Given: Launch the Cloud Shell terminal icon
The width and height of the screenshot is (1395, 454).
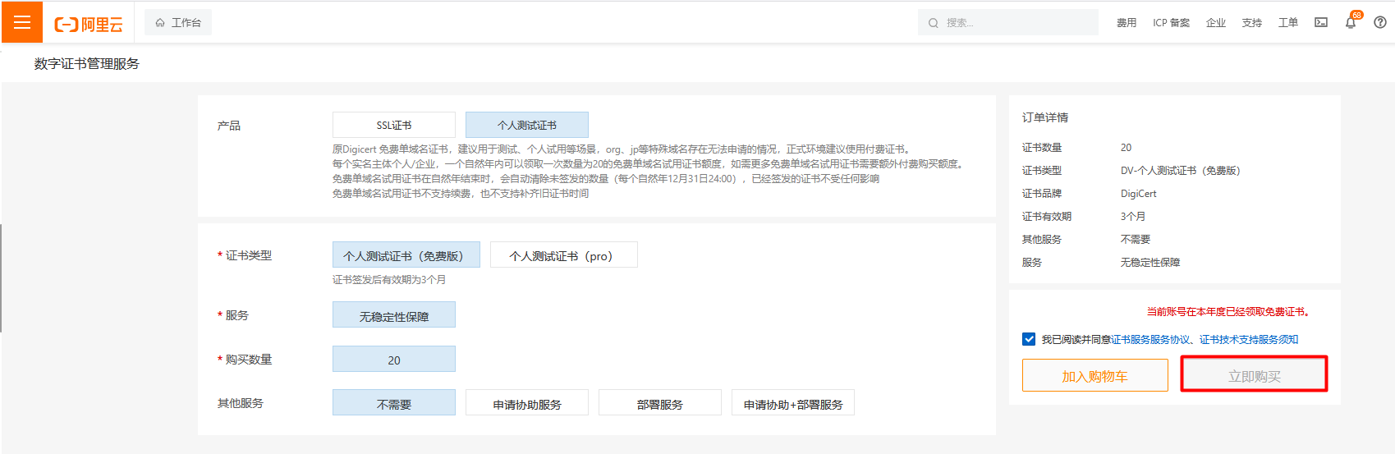Looking at the screenshot, I should click(1321, 23).
